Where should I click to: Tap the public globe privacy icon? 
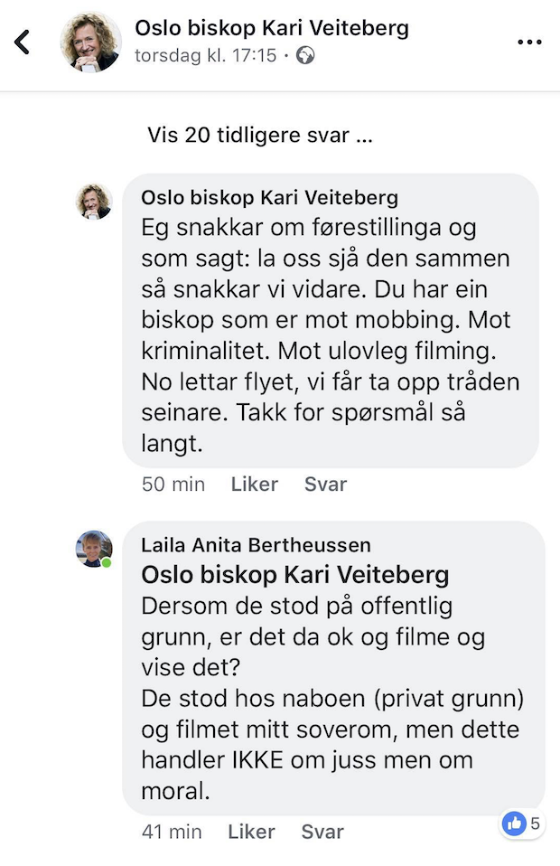tap(305, 56)
